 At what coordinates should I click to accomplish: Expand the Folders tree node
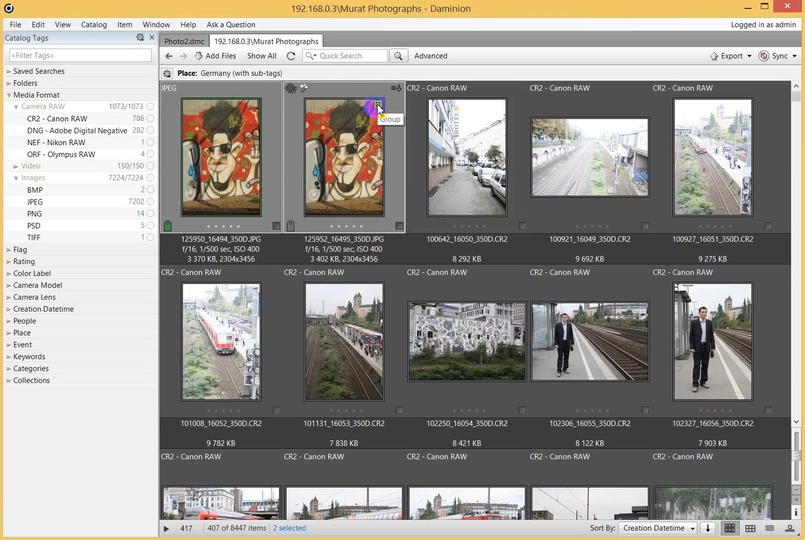[9, 83]
